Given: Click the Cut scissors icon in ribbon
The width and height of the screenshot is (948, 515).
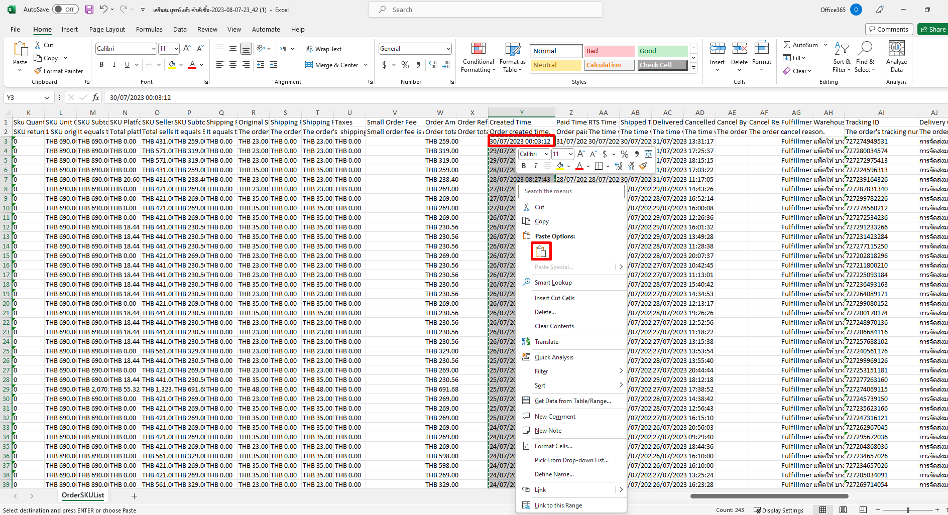Looking at the screenshot, I should tap(38, 45).
